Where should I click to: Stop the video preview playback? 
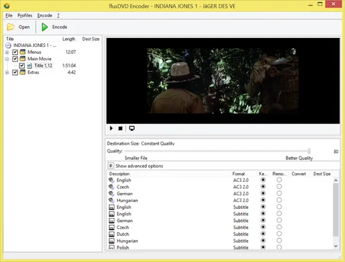120,128
